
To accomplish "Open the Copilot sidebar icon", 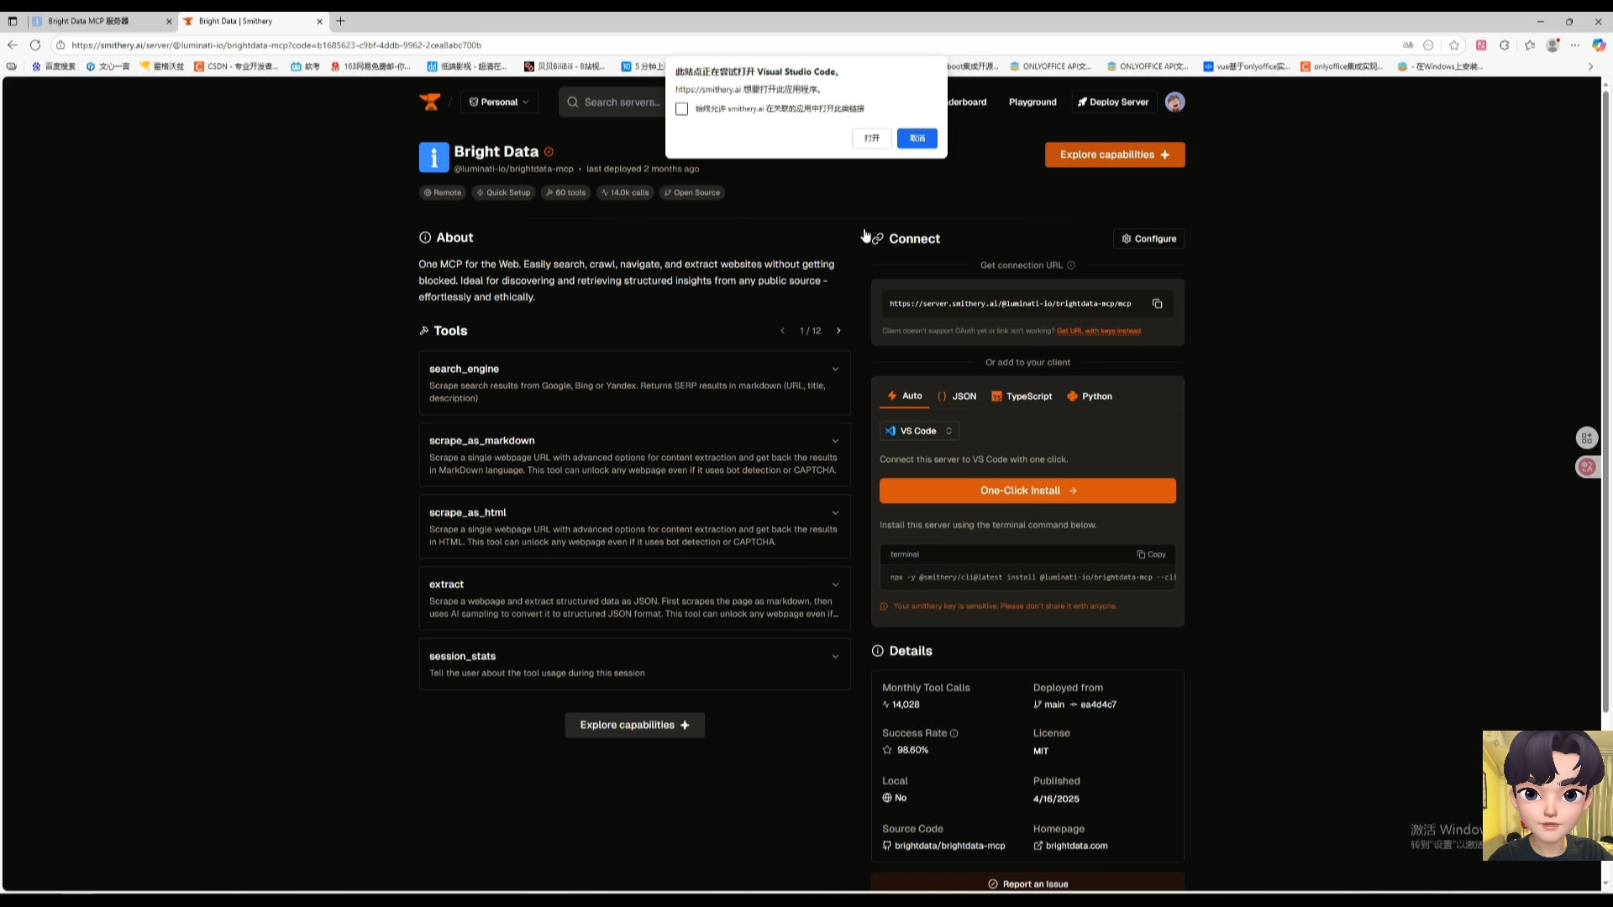I will coord(1599,45).
